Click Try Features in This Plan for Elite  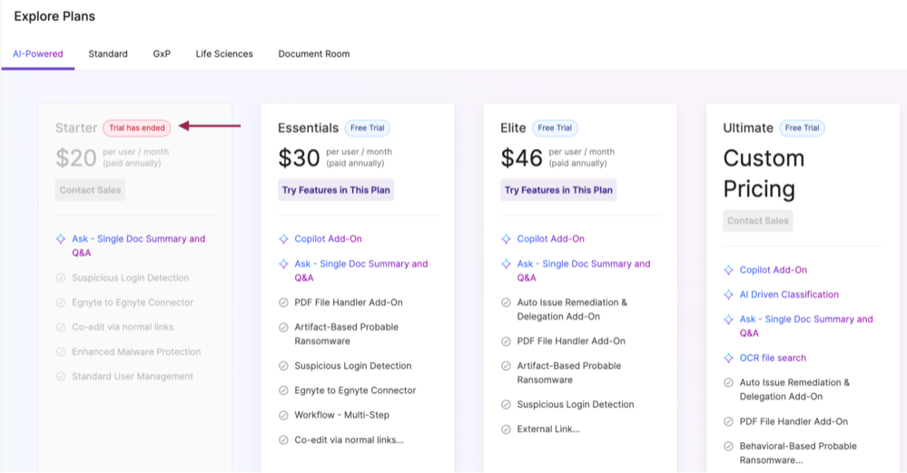[558, 190]
